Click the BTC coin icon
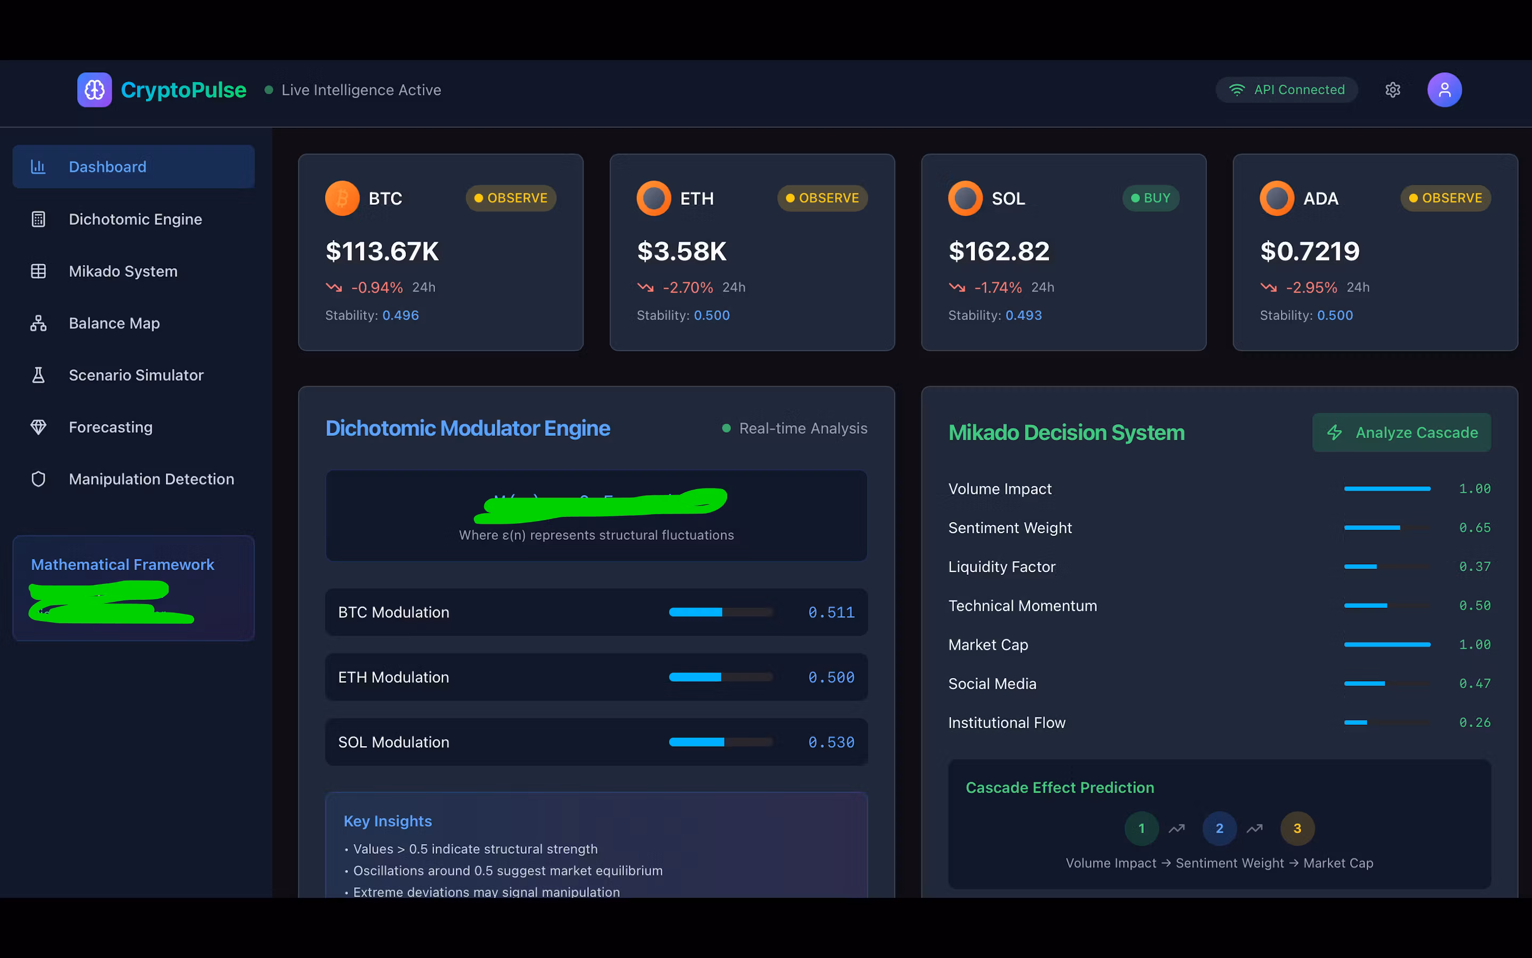This screenshot has width=1532, height=958. (342, 199)
